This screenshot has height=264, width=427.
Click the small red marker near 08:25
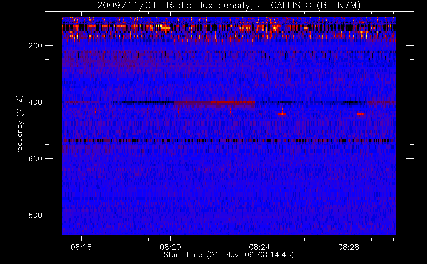pyautogui.click(x=282, y=114)
